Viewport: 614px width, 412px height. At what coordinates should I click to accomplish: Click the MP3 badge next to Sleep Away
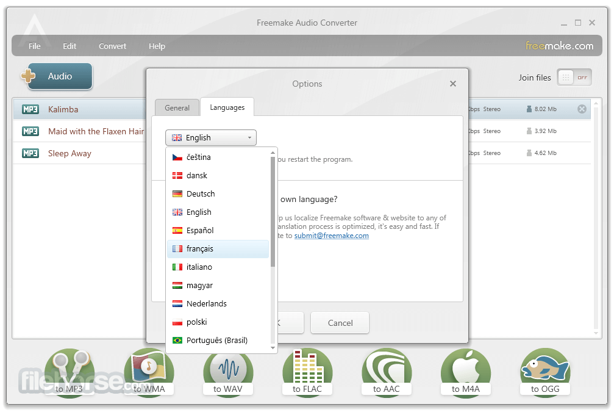coord(30,153)
